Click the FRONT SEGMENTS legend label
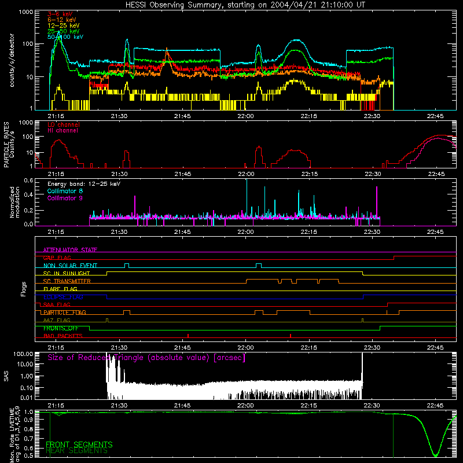Image resolution: width=463 pixels, height=463 pixels. [x=79, y=444]
